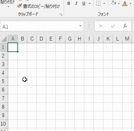Select column L header
Screen dimensions: 134x131
click(118, 39)
